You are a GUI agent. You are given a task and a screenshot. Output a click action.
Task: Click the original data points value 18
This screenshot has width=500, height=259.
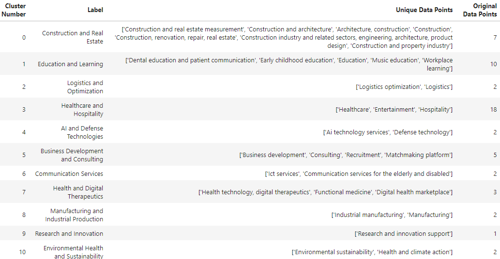pos(493,110)
